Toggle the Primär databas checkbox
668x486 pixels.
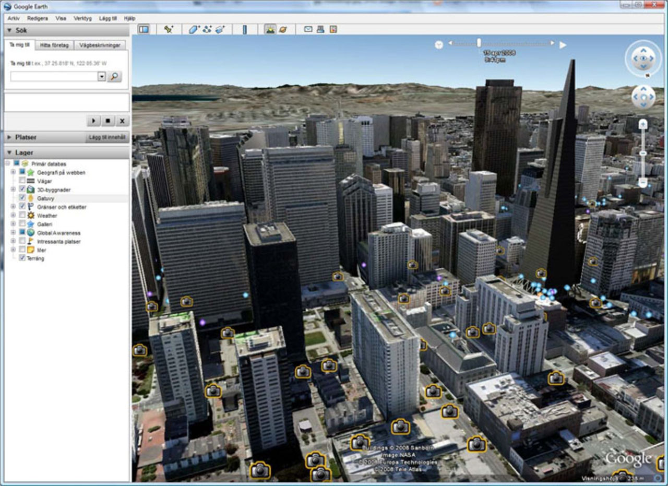(x=17, y=163)
